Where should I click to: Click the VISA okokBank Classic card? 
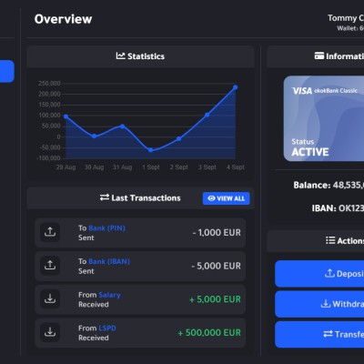(x=324, y=118)
